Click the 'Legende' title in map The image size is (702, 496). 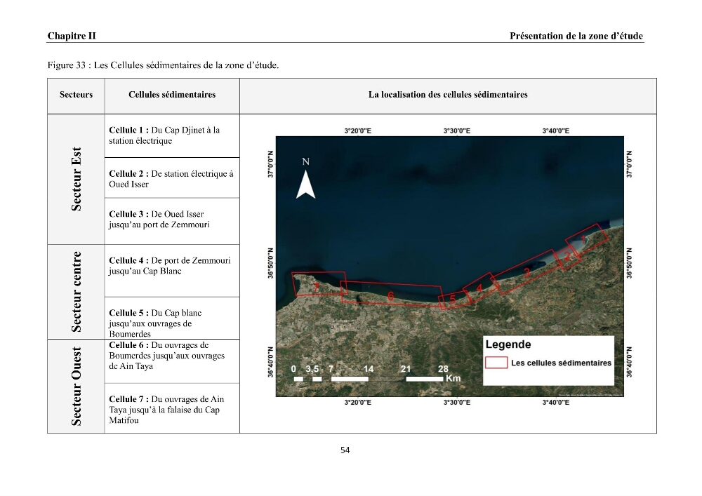(x=508, y=344)
